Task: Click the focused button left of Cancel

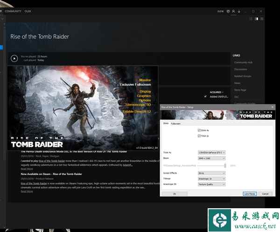Action: click(250, 194)
